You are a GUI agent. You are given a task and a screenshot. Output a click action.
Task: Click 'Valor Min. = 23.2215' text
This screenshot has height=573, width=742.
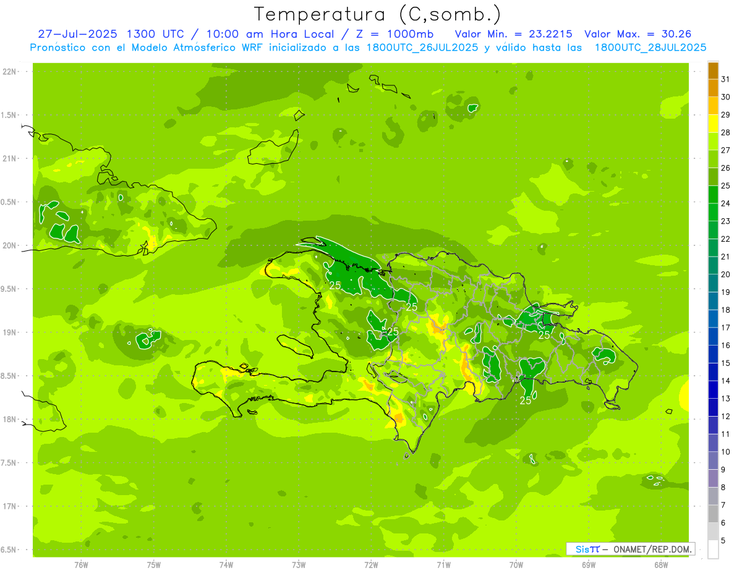[x=513, y=34]
